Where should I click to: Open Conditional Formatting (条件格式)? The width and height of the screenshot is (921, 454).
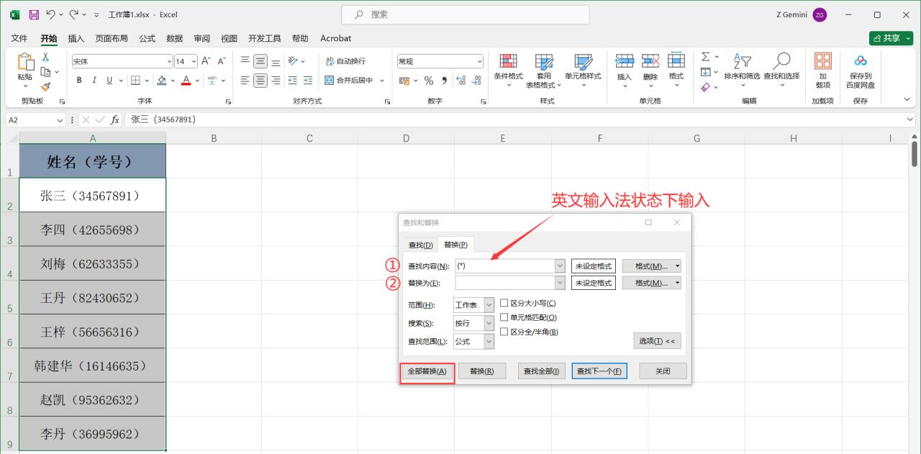pyautogui.click(x=508, y=71)
